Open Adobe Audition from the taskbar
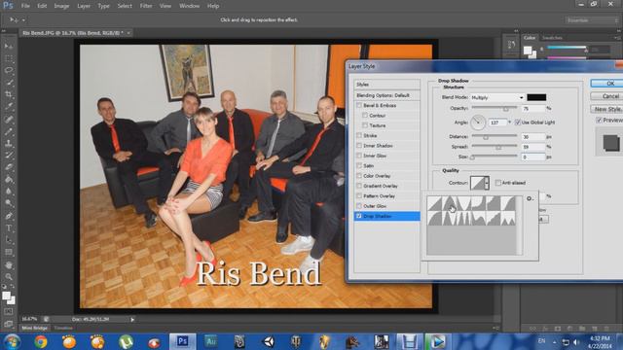The height and width of the screenshot is (350, 623). tap(210, 341)
